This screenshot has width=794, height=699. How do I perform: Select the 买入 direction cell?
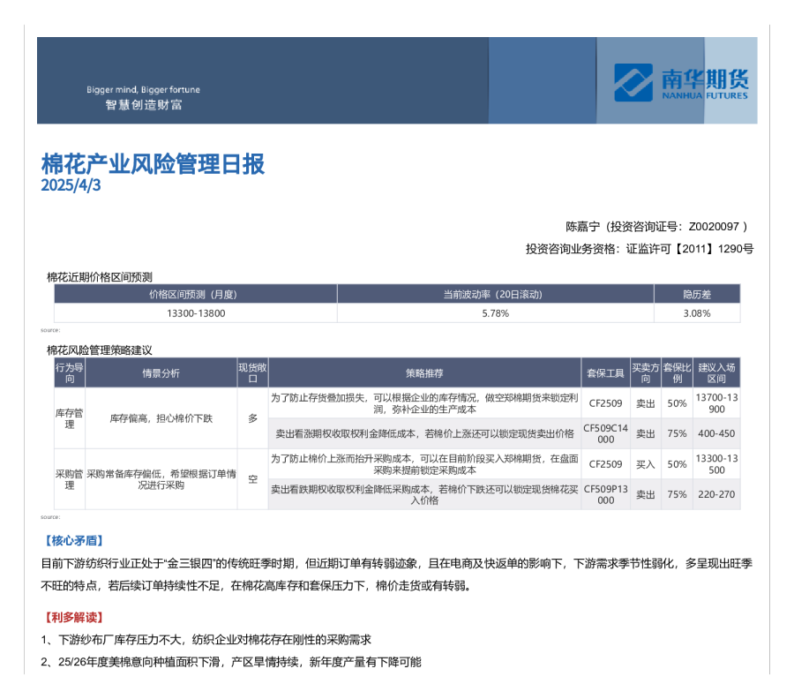click(645, 464)
